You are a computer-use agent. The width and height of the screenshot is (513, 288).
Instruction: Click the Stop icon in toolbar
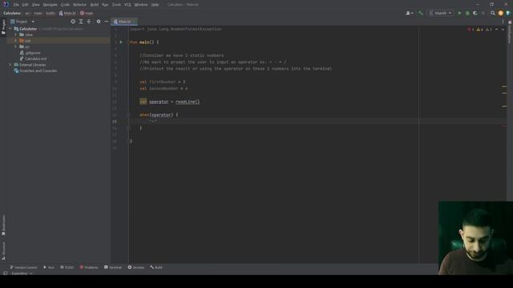point(483,14)
